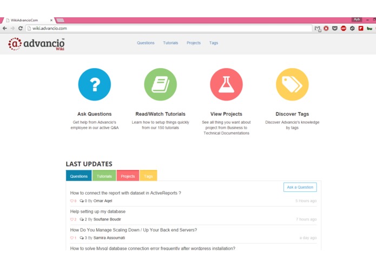This screenshot has width=376, height=267.
Task: Click the green book tutorials circle icon
Action: click(x=161, y=84)
